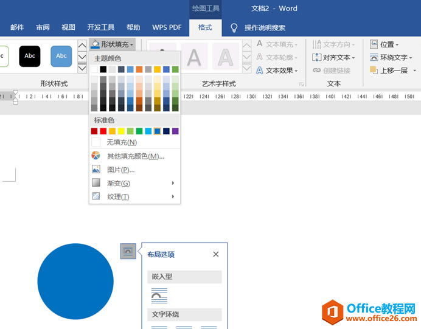Select 无填充(N) no fill option
This screenshot has width=421, height=329.
[x=134, y=142]
